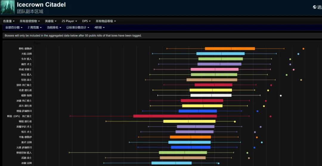Screen dimensions: 322x166
Task: Click the Icecrown Citadel zone thumbnail icon
Action: click(7, 7)
